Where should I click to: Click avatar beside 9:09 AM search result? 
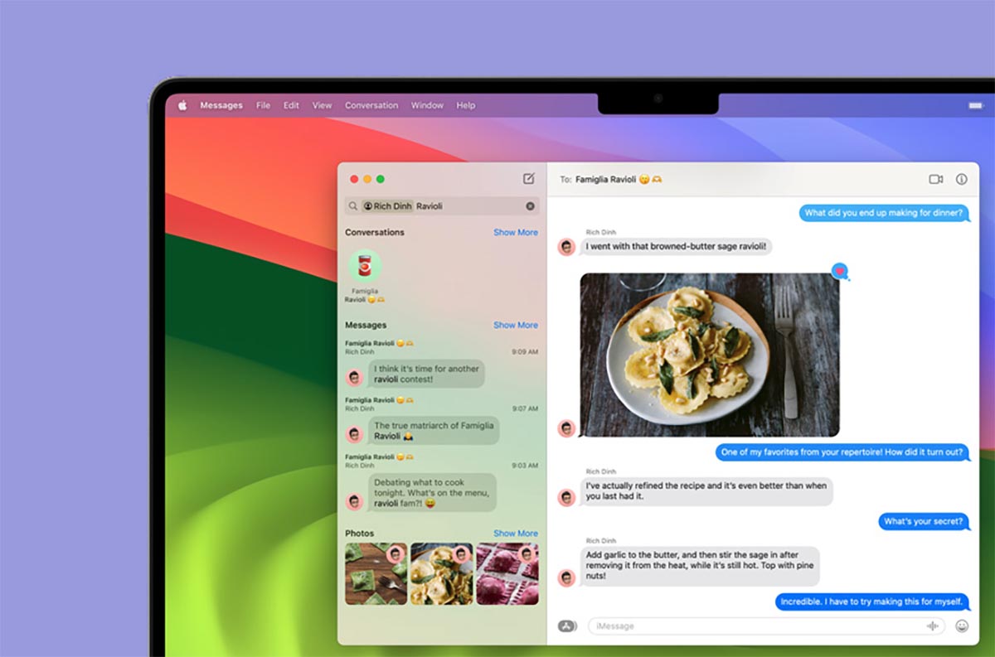pyautogui.click(x=355, y=378)
